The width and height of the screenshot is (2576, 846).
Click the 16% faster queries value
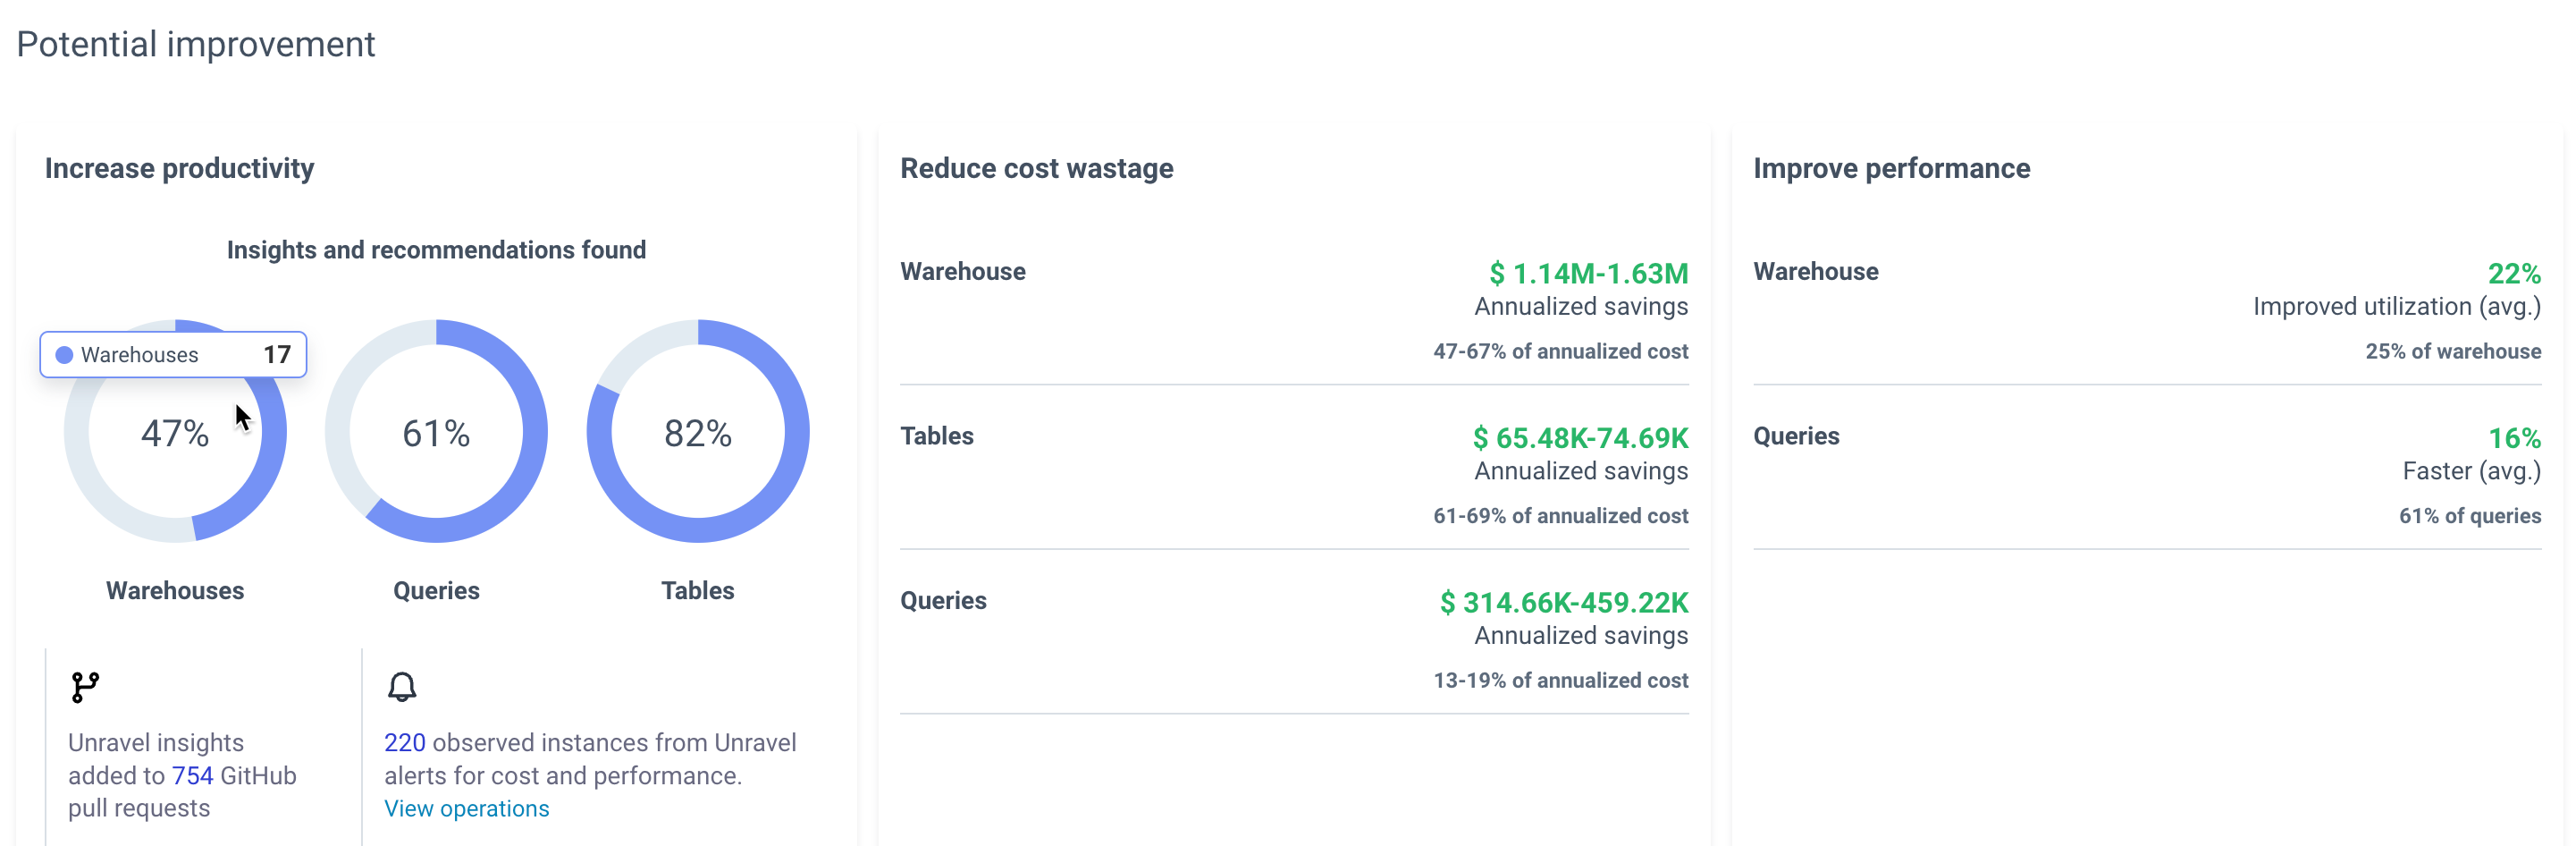(2513, 438)
